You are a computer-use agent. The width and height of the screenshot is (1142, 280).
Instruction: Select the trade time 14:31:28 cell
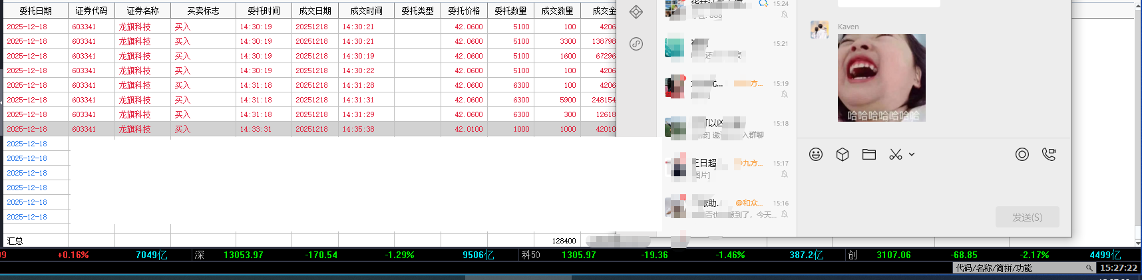366,85
